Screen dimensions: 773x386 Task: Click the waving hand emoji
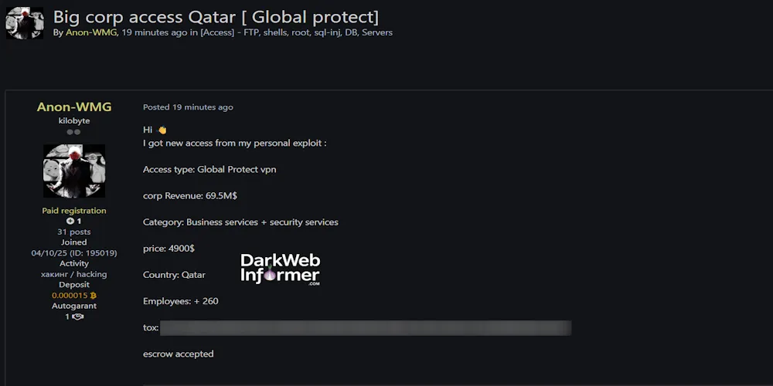tap(162, 130)
